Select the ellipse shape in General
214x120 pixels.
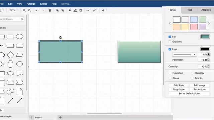[x=19, y=36]
